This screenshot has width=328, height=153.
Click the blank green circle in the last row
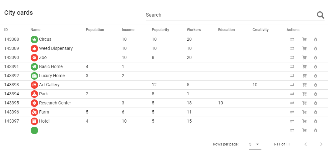click(x=34, y=130)
